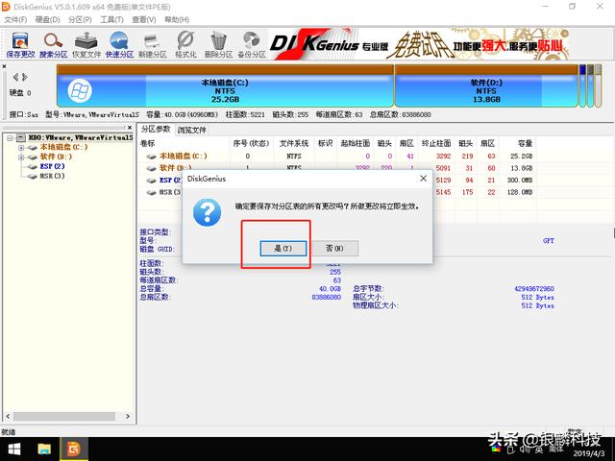Select 软件(D:) partition bar in disk map
615x461 pixels.
click(x=486, y=86)
